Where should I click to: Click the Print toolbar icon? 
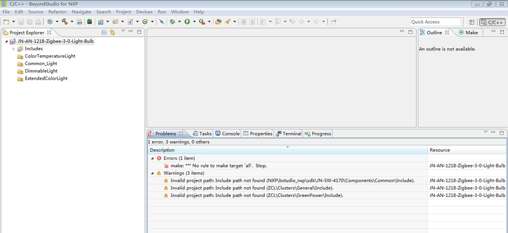tap(38, 22)
